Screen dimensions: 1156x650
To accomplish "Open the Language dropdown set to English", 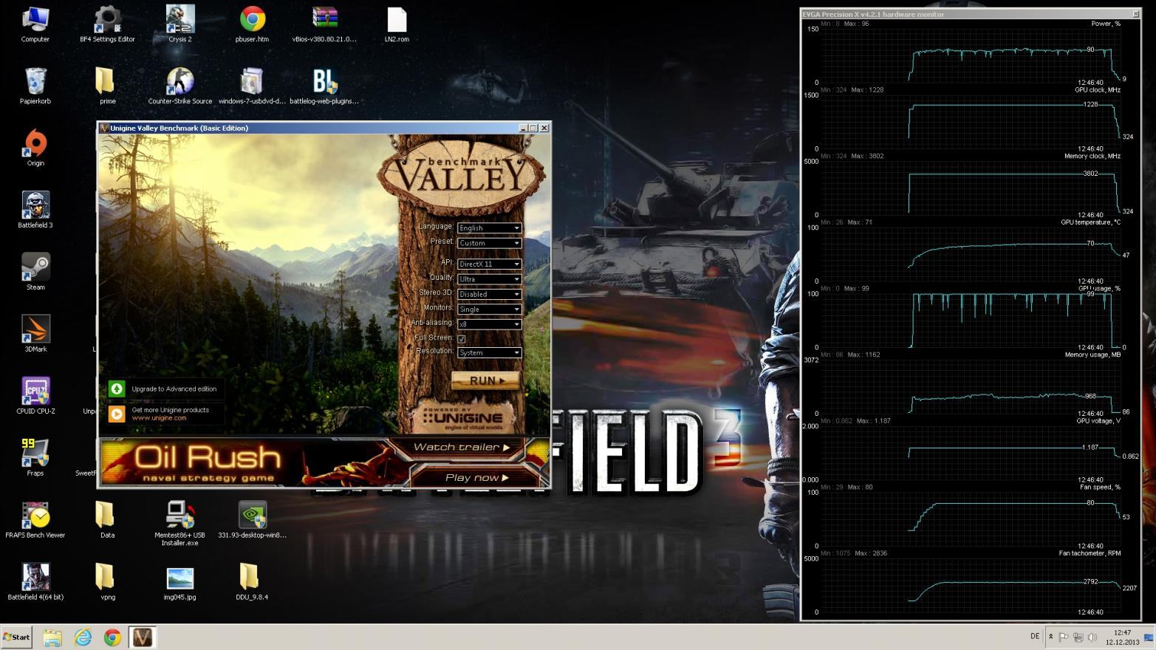I will coord(489,227).
